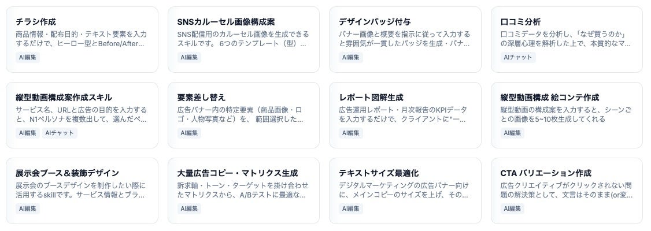
Task: Click AI編集 tag under デザインバッジ付与
Action: click(351, 57)
